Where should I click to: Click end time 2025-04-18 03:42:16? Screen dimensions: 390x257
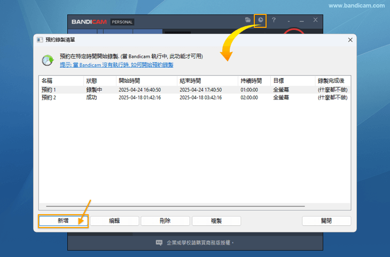pos(200,97)
